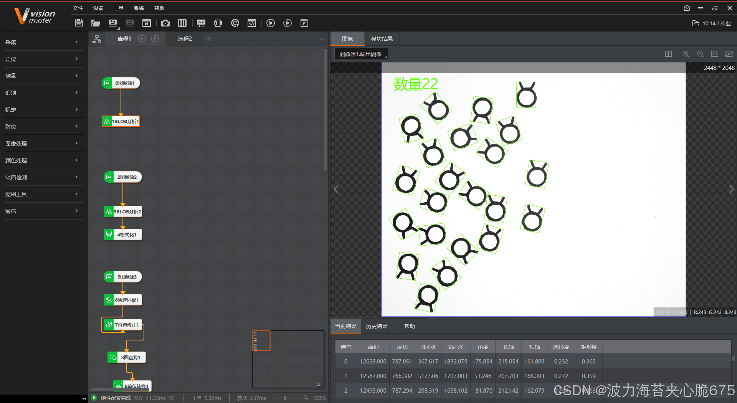737x403 pixels.
Task: Set image view to 1:1 scale
Action: tap(715, 54)
